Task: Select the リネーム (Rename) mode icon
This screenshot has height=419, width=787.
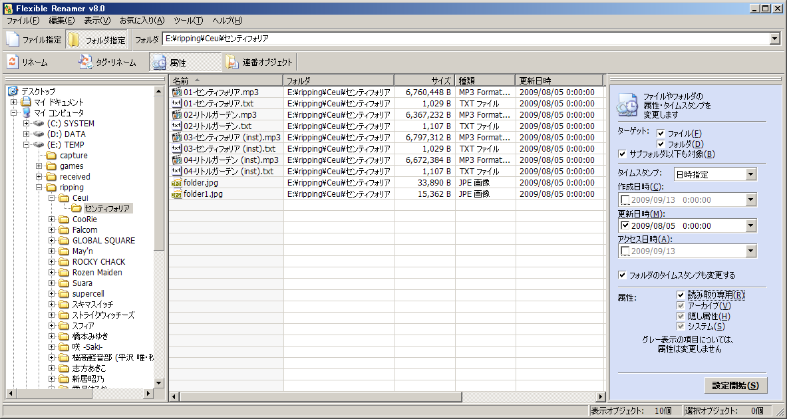Action: [x=13, y=63]
